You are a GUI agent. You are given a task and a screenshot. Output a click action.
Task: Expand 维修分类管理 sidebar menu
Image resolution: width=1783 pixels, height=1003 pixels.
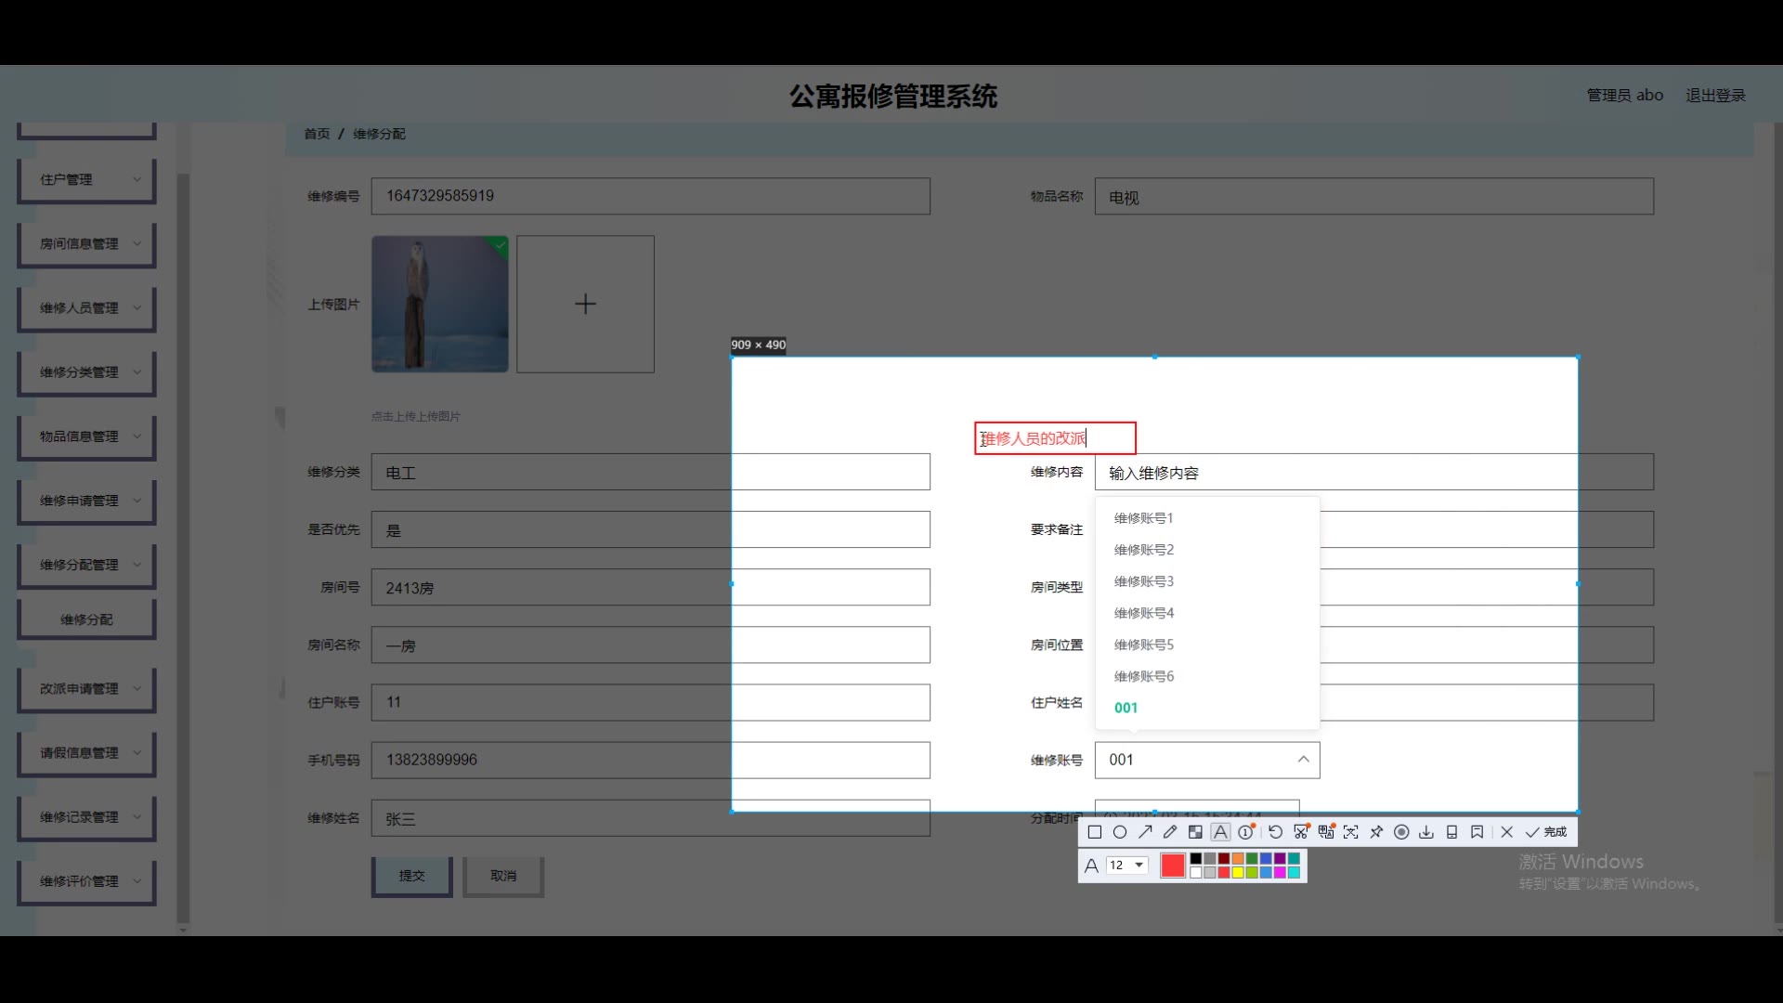click(86, 371)
